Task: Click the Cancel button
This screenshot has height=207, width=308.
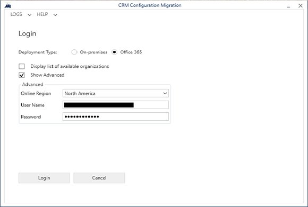Action: coord(99,178)
